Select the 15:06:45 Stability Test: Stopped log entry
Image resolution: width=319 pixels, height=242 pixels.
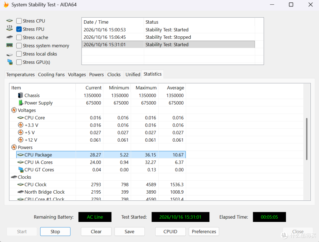click(168, 37)
